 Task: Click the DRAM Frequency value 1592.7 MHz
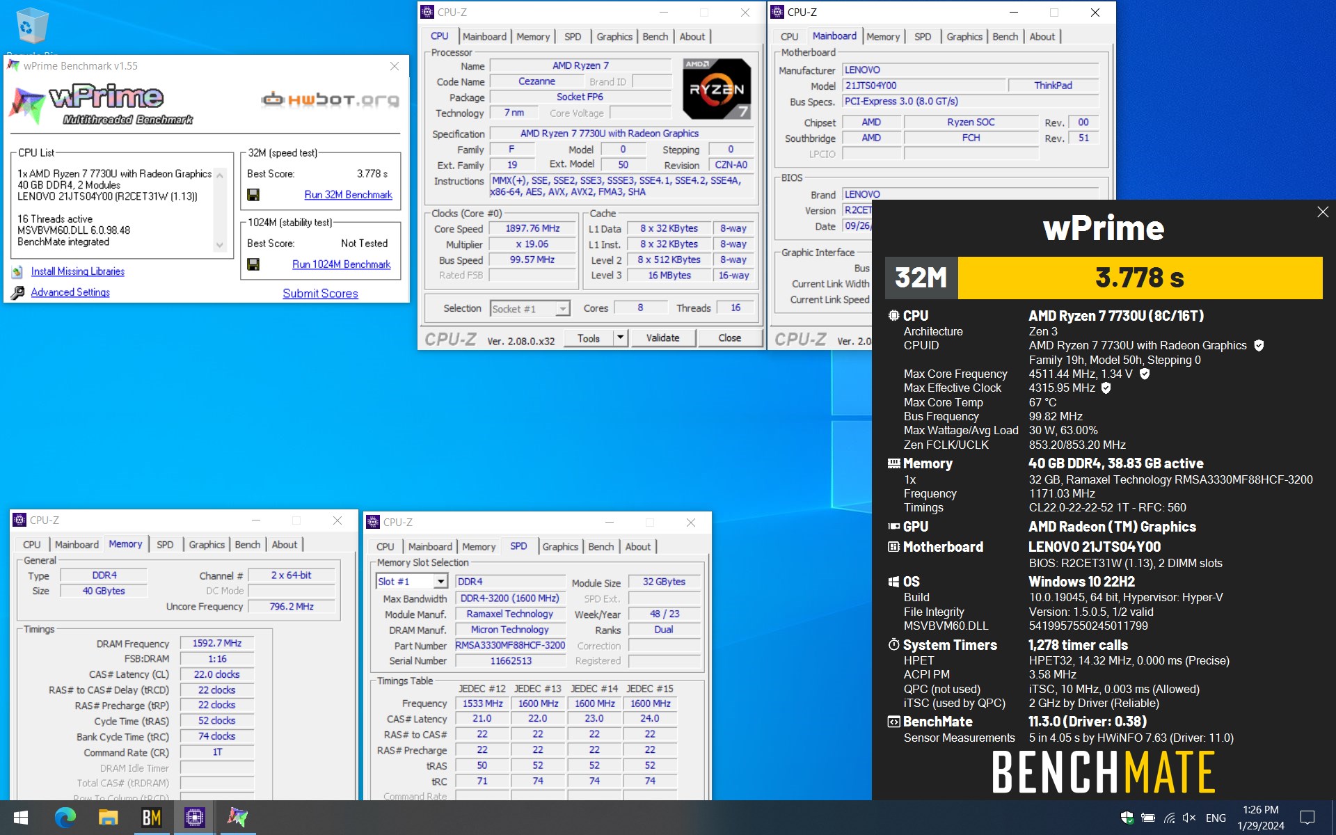point(217,643)
